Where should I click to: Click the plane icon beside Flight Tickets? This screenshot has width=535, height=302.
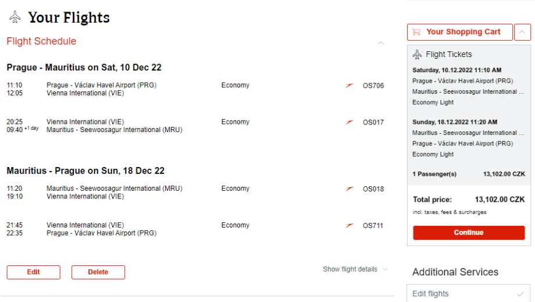pyautogui.click(x=417, y=55)
